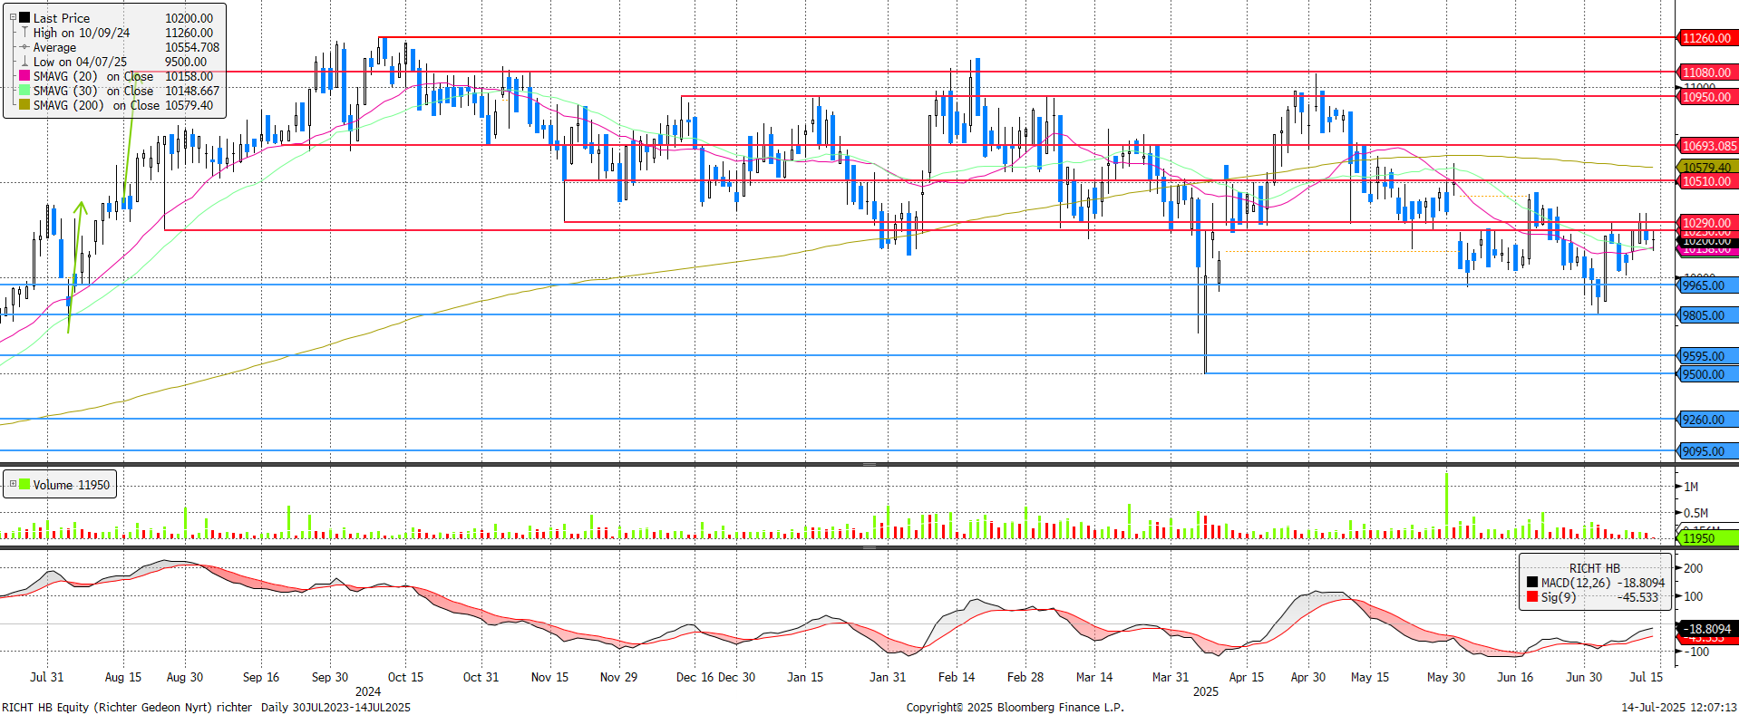Click the black -18.8094 MACD axis tag

[1708, 629]
